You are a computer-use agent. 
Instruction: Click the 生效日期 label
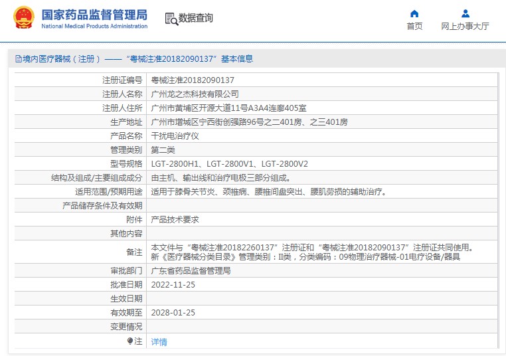pos(126,299)
